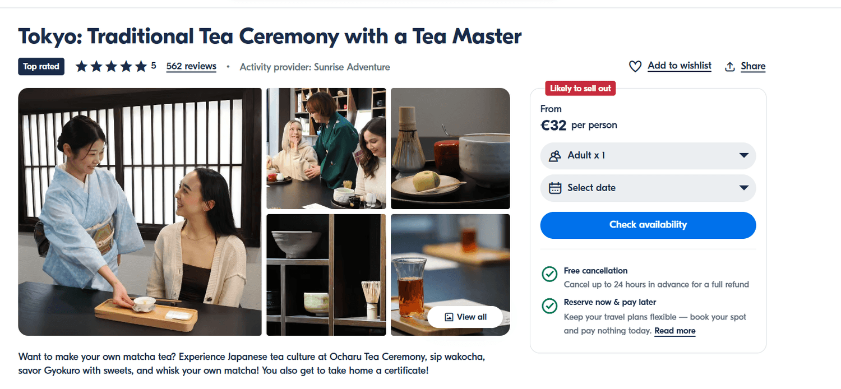
Task: Open the Select date dropdown
Action: tap(648, 188)
